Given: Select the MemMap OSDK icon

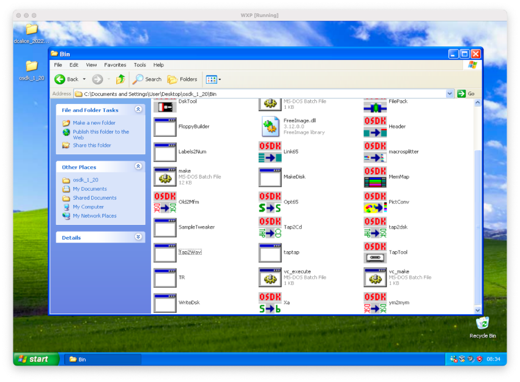Looking at the screenshot, I should pyautogui.click(x=375, y=177).
